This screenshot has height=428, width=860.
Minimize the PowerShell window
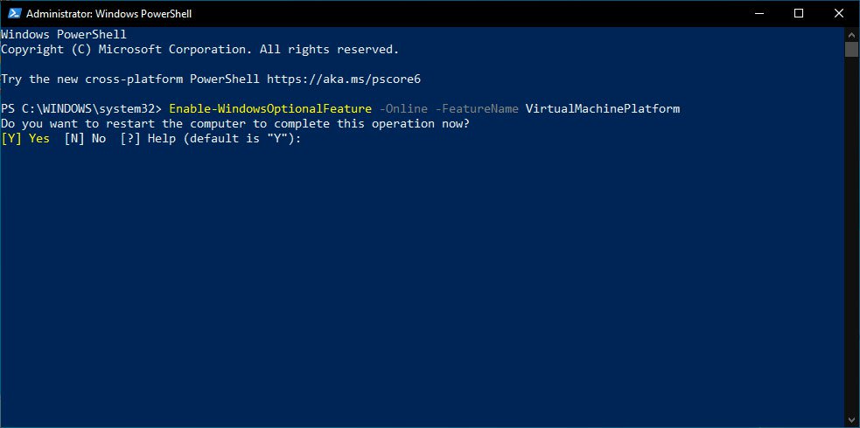click(759, 13)
